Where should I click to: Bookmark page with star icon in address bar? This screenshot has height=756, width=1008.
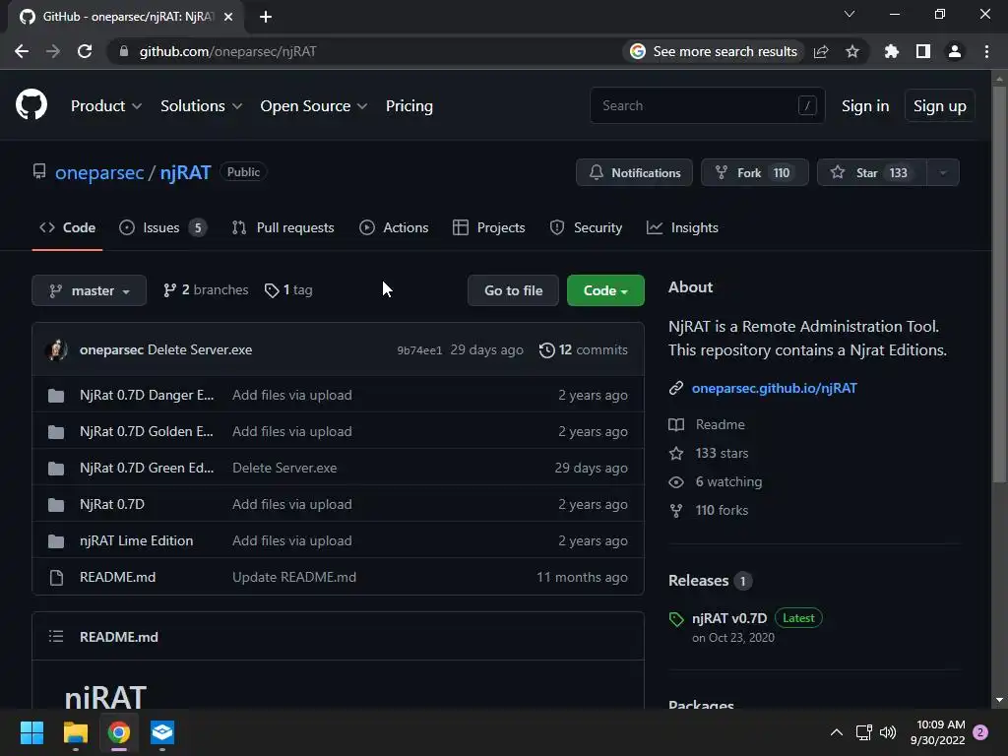coord(852,51)
